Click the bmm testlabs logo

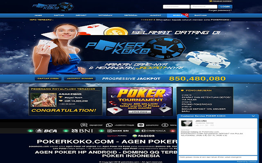(117, 136)
